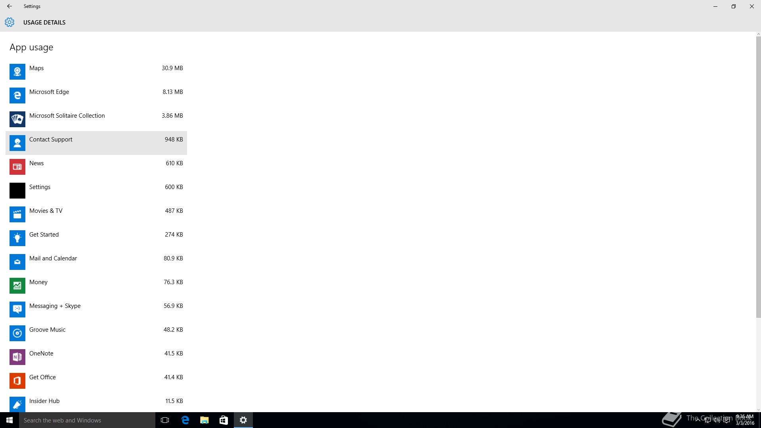Click the Movies & TV label
This screenshot has height=428, width=761.
point(46,211)
